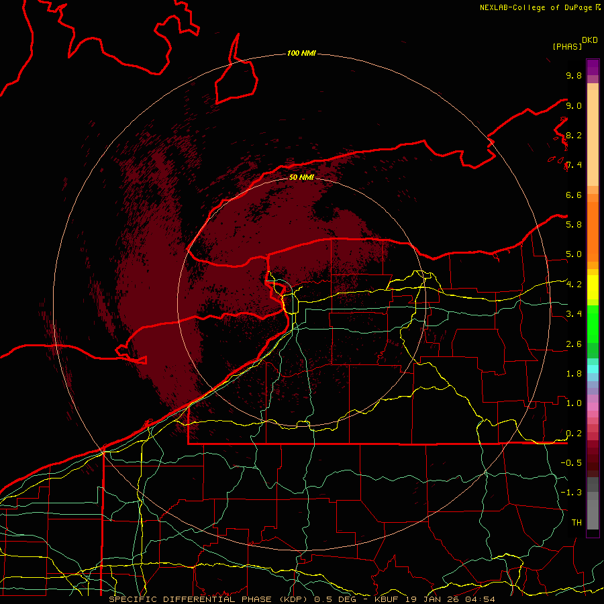This screenshot has height=604, width=604.
Task: Click the 9.0 value on the color scale
Action: 574,105
